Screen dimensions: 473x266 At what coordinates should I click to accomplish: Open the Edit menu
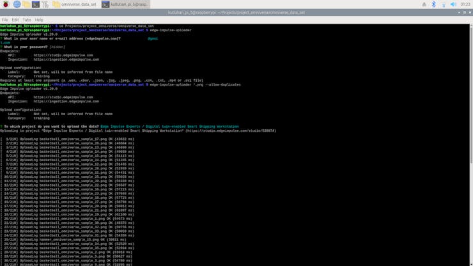15,20
